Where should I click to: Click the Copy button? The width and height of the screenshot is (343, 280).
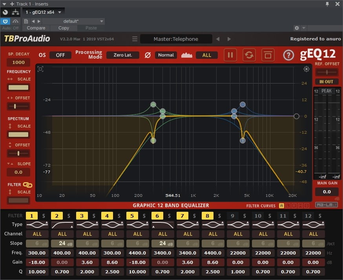click(x=64, y=28)
